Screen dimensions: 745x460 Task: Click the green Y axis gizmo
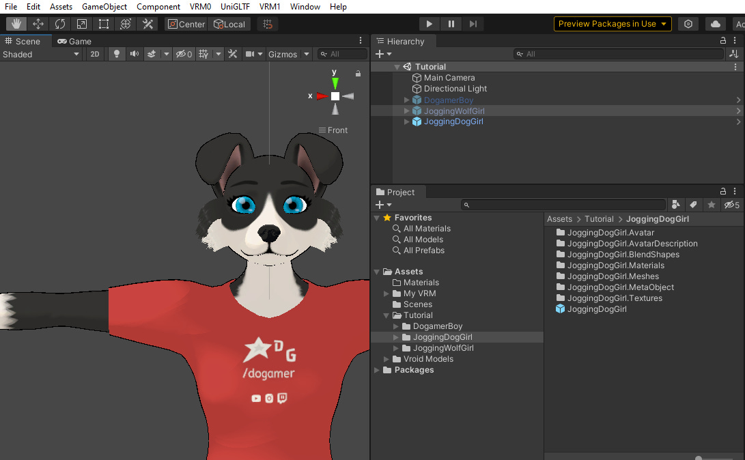tap(335, 82)
